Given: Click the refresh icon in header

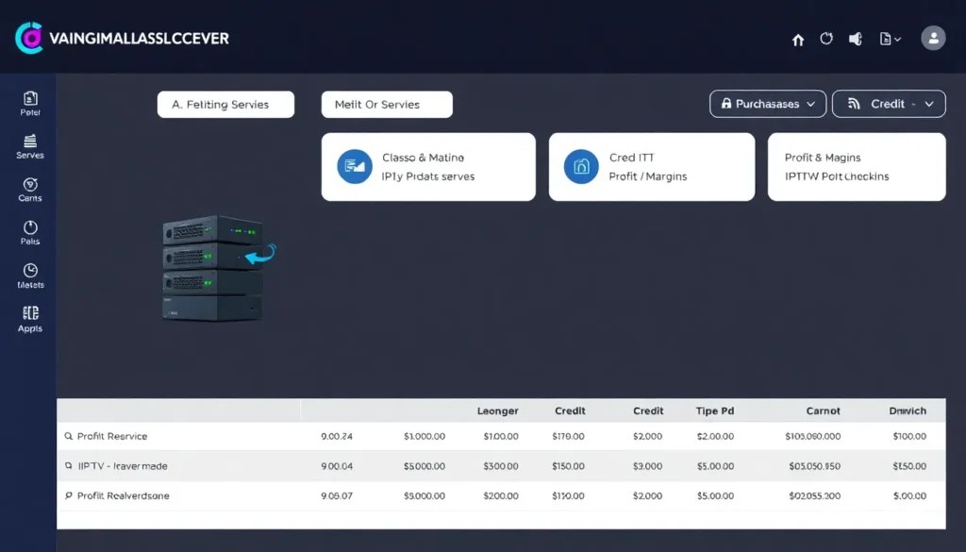Looking at the screenshot, I should [x=826, y=39].
